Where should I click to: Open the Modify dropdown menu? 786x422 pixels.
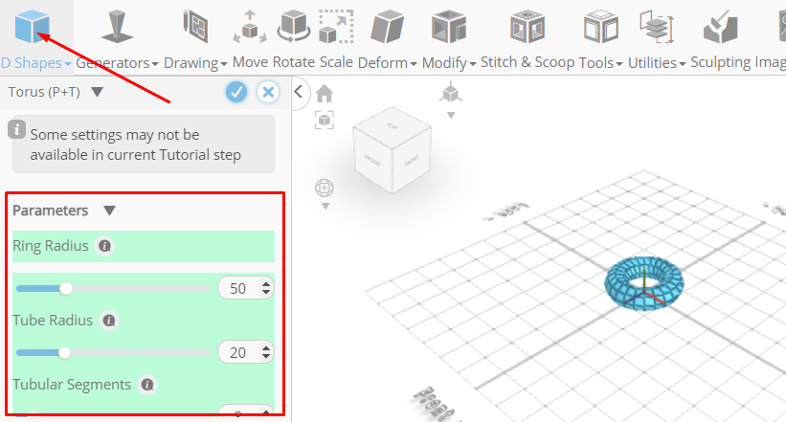tap(472, 64)
